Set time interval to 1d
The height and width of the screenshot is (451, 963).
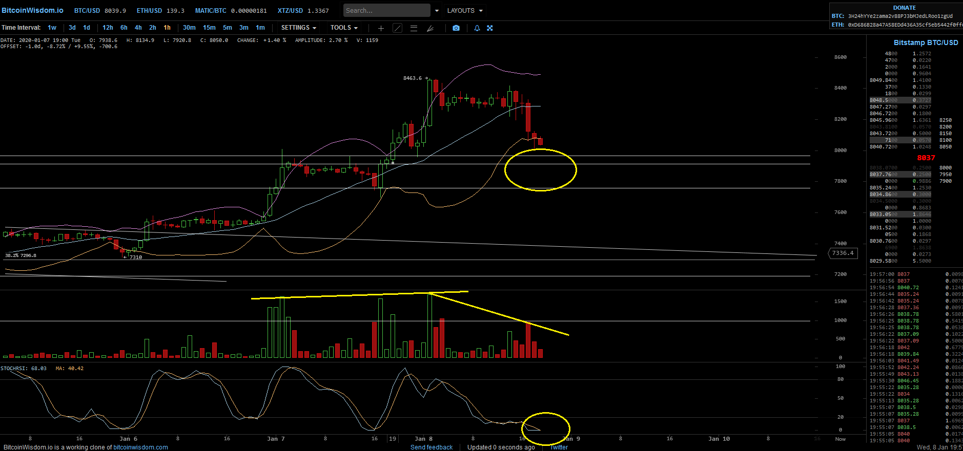(x=87, y=28)
